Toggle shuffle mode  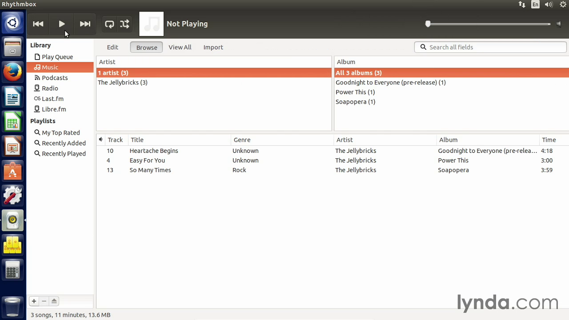125,24
